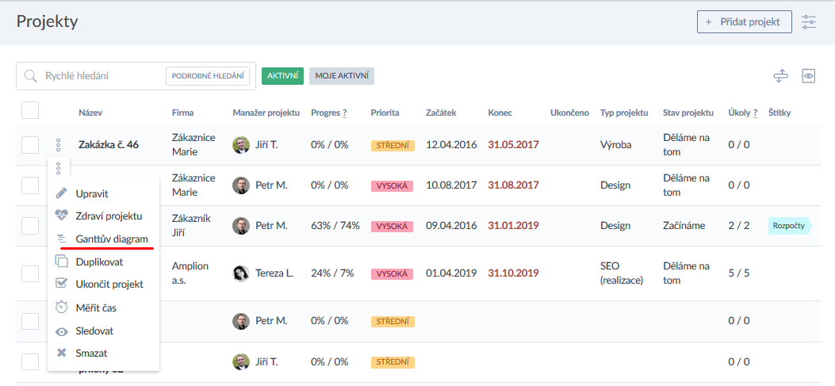
Task: Tick the checkbox in the Amplion a.s. row
Action: pos(30,273)
